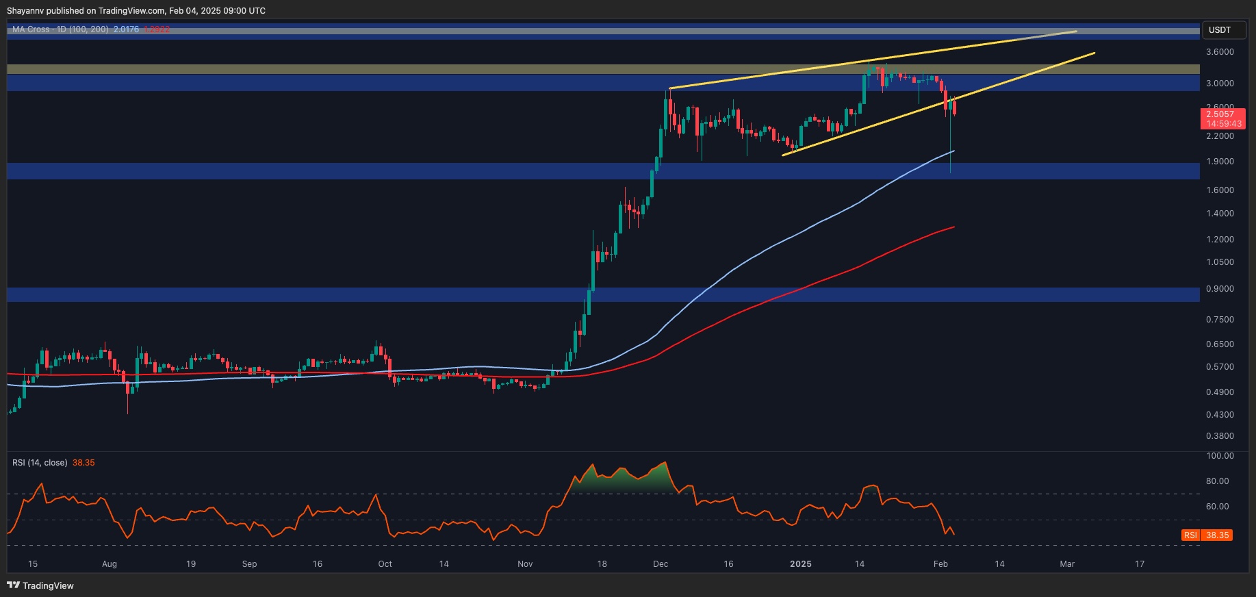Select the MA Cross indicator legend

pos(60,29)
